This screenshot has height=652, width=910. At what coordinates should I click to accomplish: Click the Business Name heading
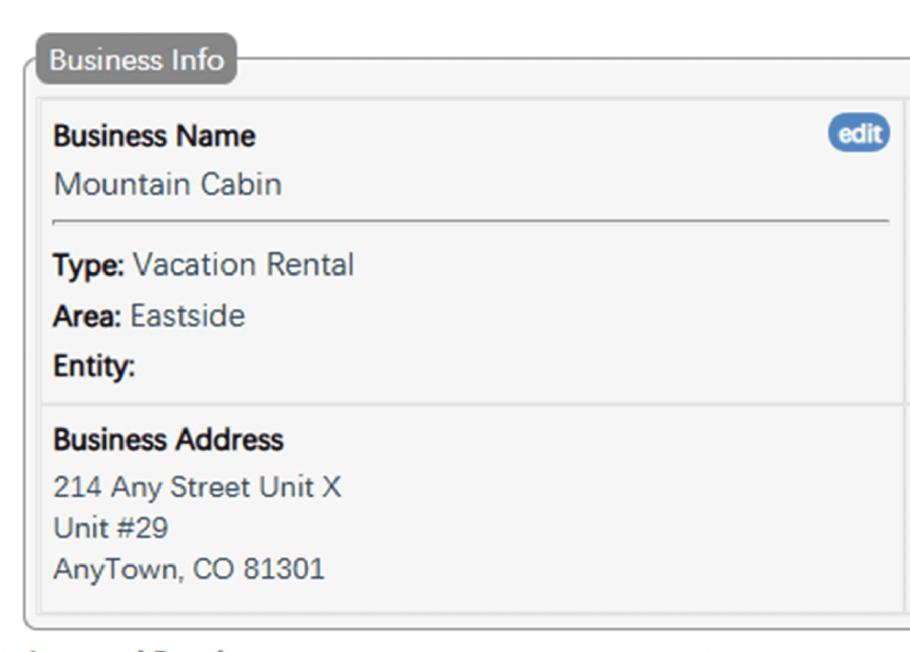pyautogui.click(x=154, y=136)
